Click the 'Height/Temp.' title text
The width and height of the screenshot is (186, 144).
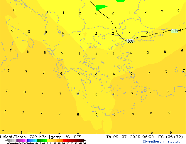(13, 137)
